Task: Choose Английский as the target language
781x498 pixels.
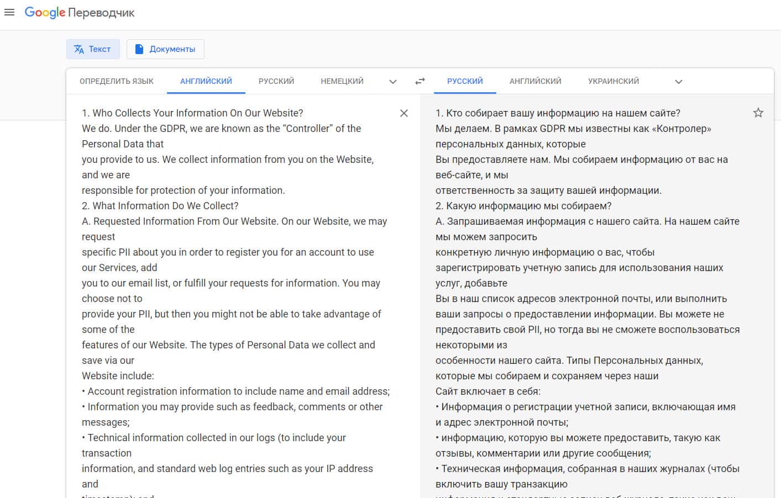Action: 536,81
